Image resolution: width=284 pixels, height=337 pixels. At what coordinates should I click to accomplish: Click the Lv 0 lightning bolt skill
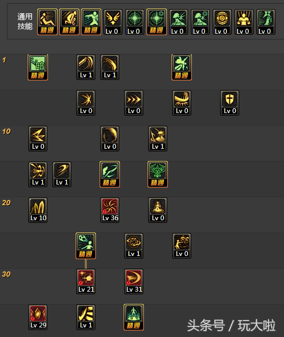point(38,139)
